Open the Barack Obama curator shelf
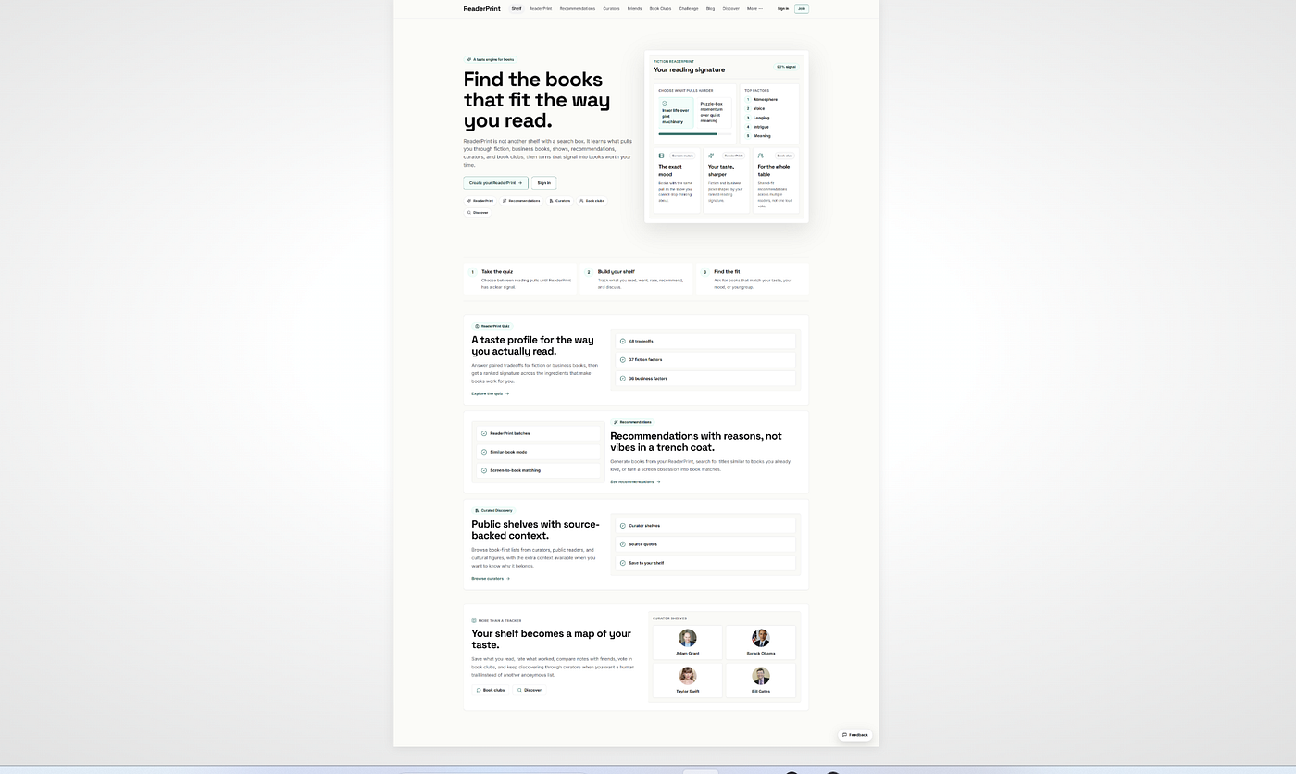 (x=761, y=643)
